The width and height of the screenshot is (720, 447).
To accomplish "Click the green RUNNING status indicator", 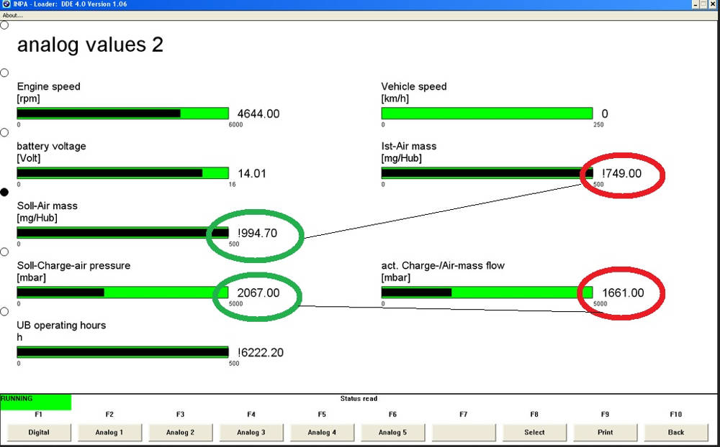I will pyautogui.click(x=35, y=401).
